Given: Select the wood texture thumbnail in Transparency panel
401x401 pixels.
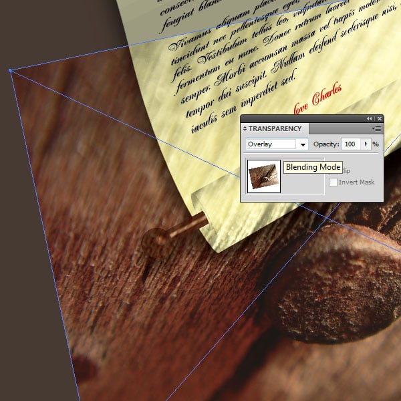Looking at the screenshot, I should click(x=263, y=176).
